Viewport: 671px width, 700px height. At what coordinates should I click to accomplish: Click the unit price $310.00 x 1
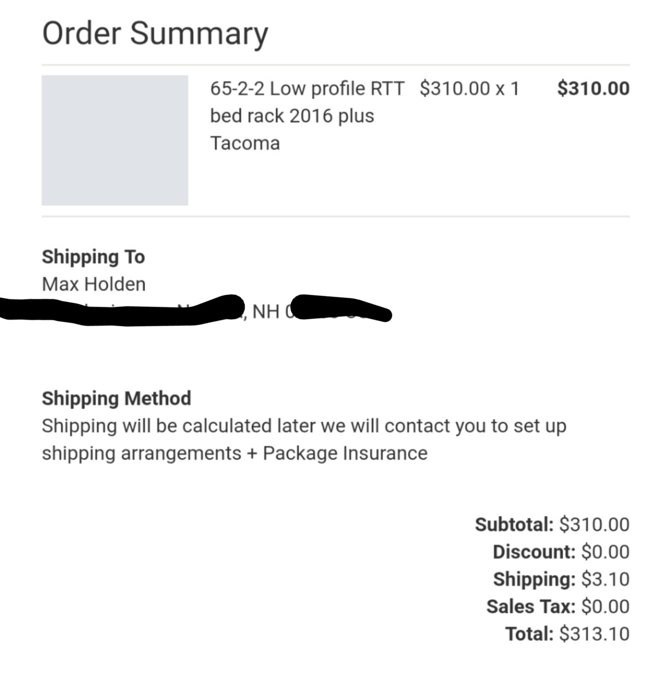tap(469, 88)
